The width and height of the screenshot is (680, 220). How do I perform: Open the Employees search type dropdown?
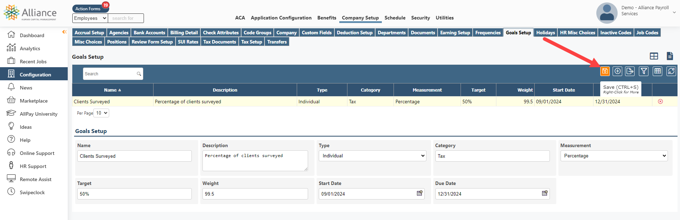point(90,18)
